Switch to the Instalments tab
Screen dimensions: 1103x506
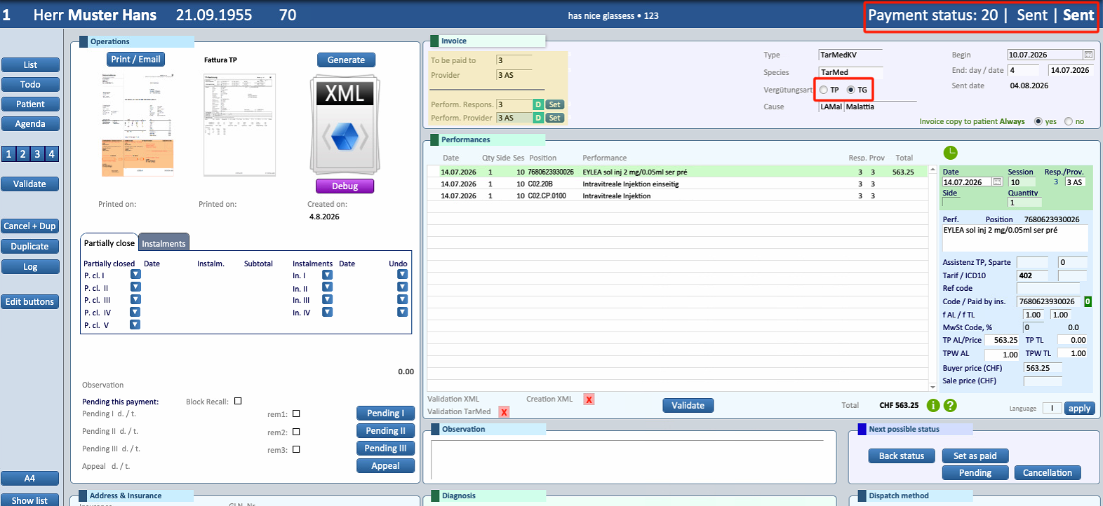[x=163, y=243]
